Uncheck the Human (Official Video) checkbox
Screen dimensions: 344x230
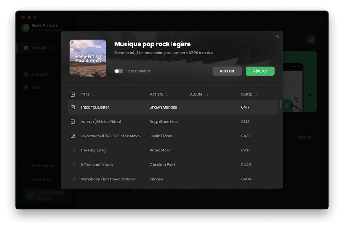click(73, 121)
